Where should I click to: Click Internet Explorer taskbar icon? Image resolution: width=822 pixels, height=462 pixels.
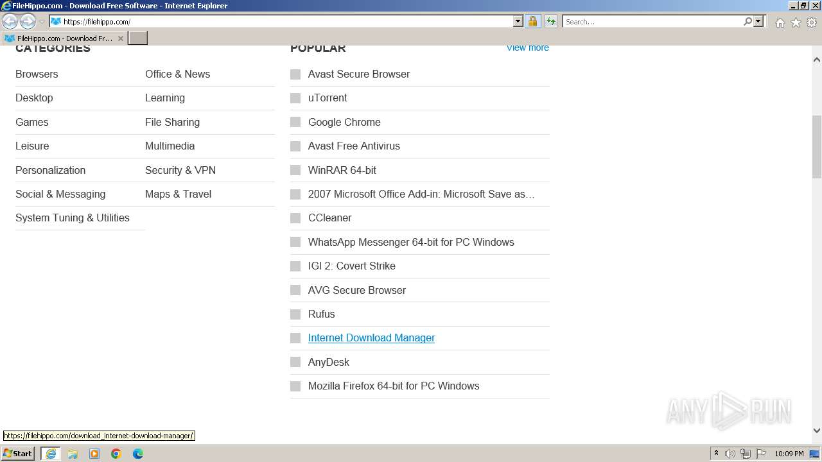[x=51, y=454]
